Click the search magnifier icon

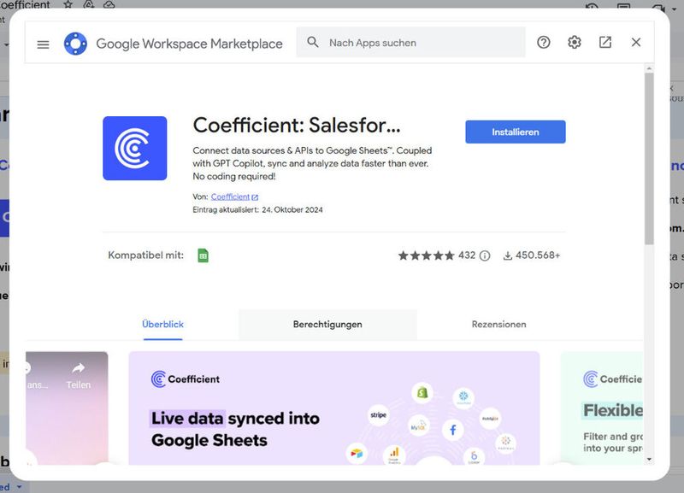(313, 42)
